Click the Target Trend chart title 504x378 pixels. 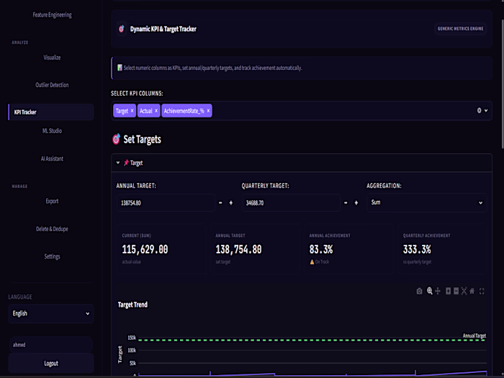[132, 305]
